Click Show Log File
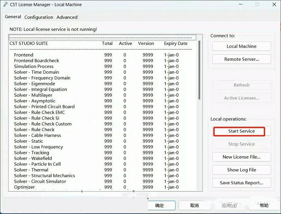This screenshot has height=214, width=281. coord(241,170)
